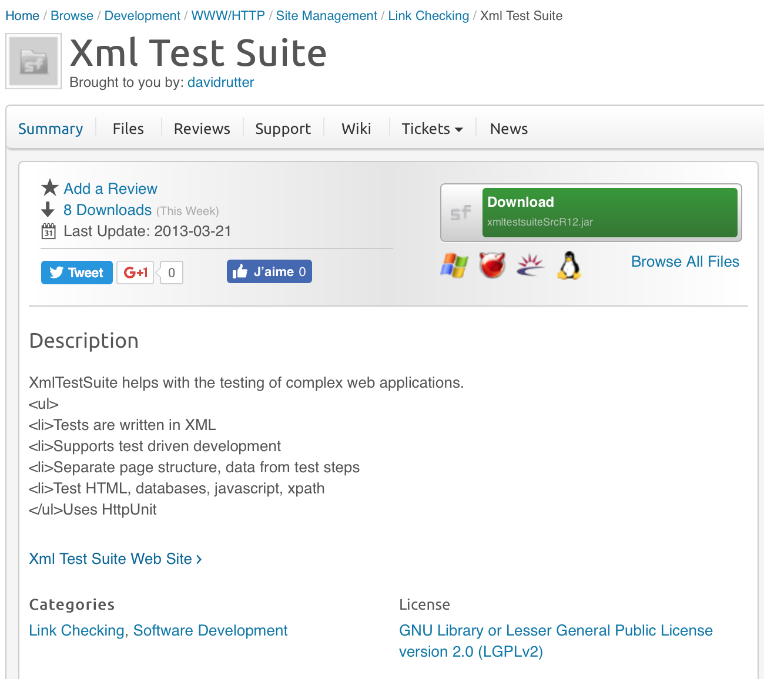Click the SourceForge project avatar icon
Image resolution: width=764 pixels, height=679 pixels.
click(x=33, y=61)
